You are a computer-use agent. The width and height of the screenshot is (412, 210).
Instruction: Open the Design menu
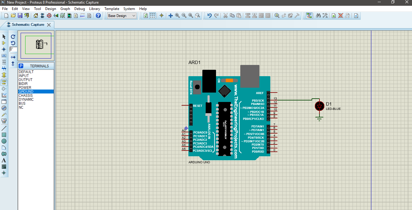click(51, 9)
